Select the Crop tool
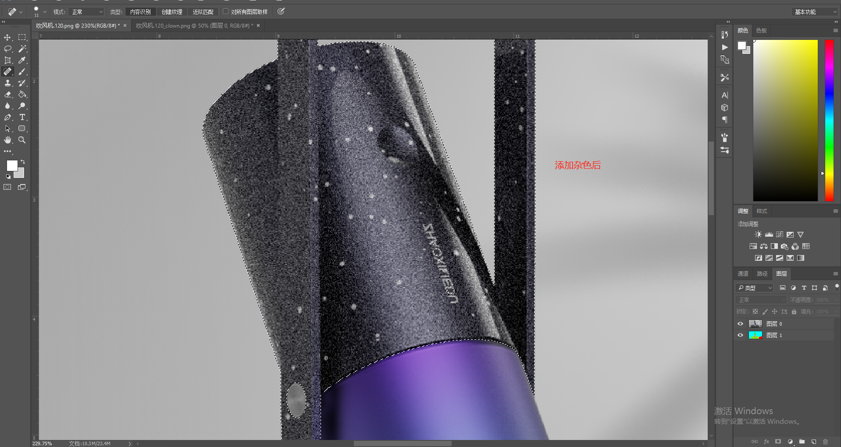Viewport: 841px width, 447px height. coord(7,60)
